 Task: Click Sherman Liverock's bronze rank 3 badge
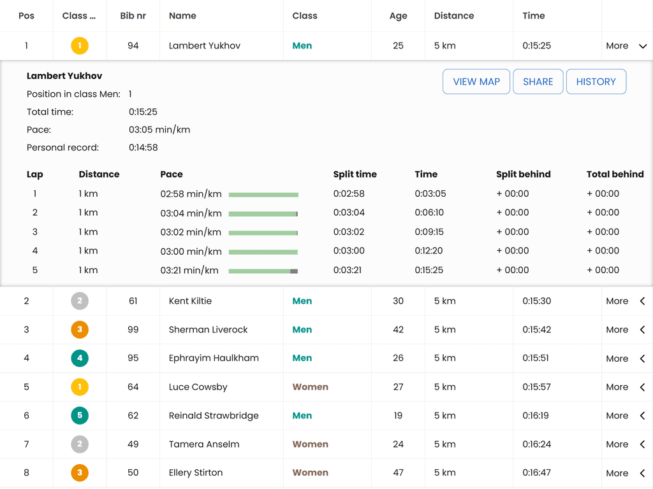pyautogui.click(x=80, y=330)
